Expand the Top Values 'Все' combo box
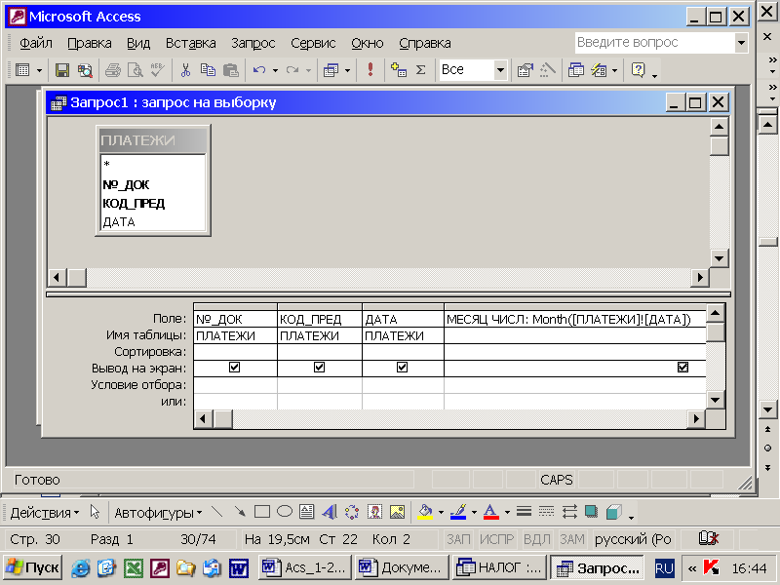This screenshot has height=585, width=780. [x=500, y=70]
